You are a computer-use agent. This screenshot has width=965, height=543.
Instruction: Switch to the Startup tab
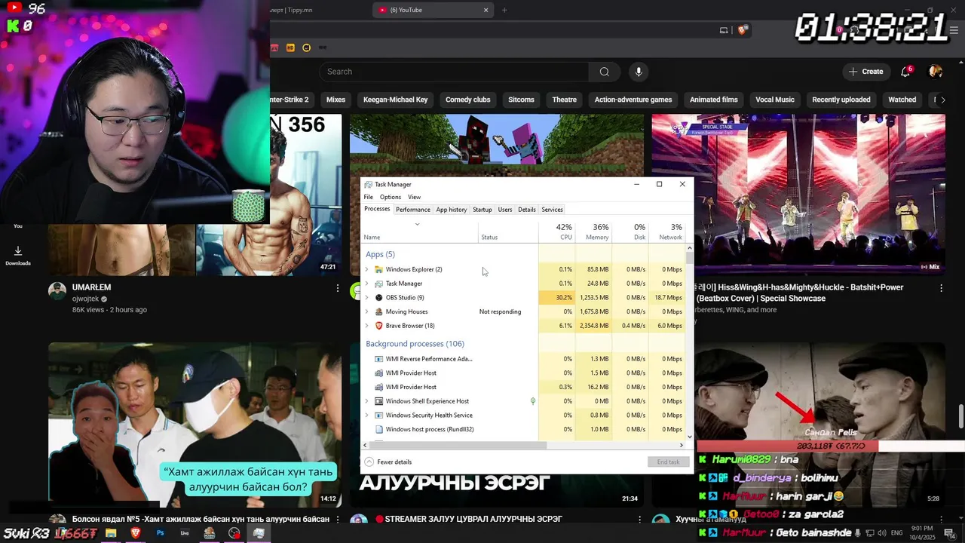tap(482, 210)
